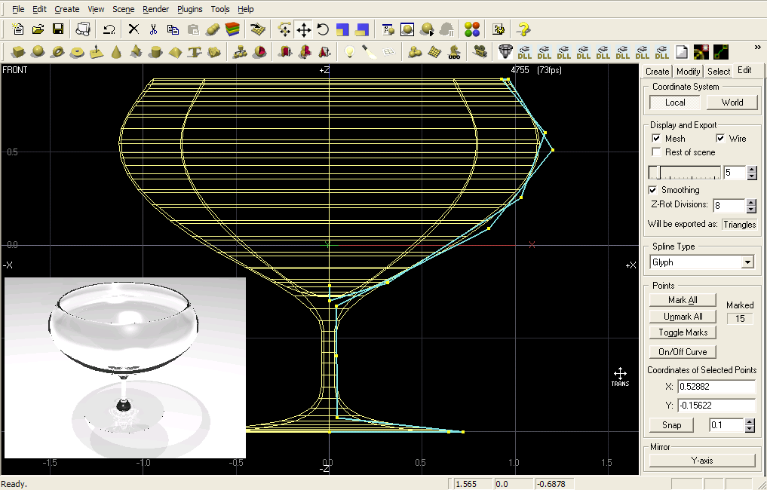Open the Plugins menu
This screenshot has width=767, height=490.
click(190, 9)
